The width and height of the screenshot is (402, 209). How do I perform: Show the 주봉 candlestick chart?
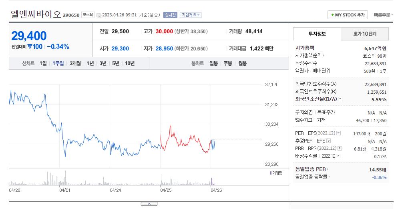(228, 63)
